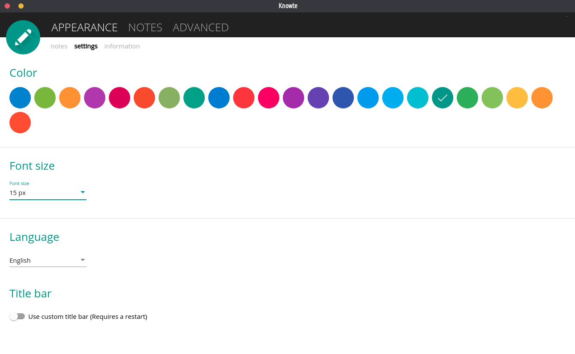Viewport: 575px width, 354px height.
Task: Expand the Language dropdown arrow
Action: click(x=83, y=260)
